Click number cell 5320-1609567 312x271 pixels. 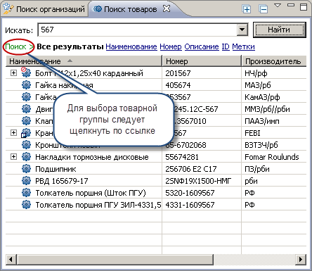190,193
